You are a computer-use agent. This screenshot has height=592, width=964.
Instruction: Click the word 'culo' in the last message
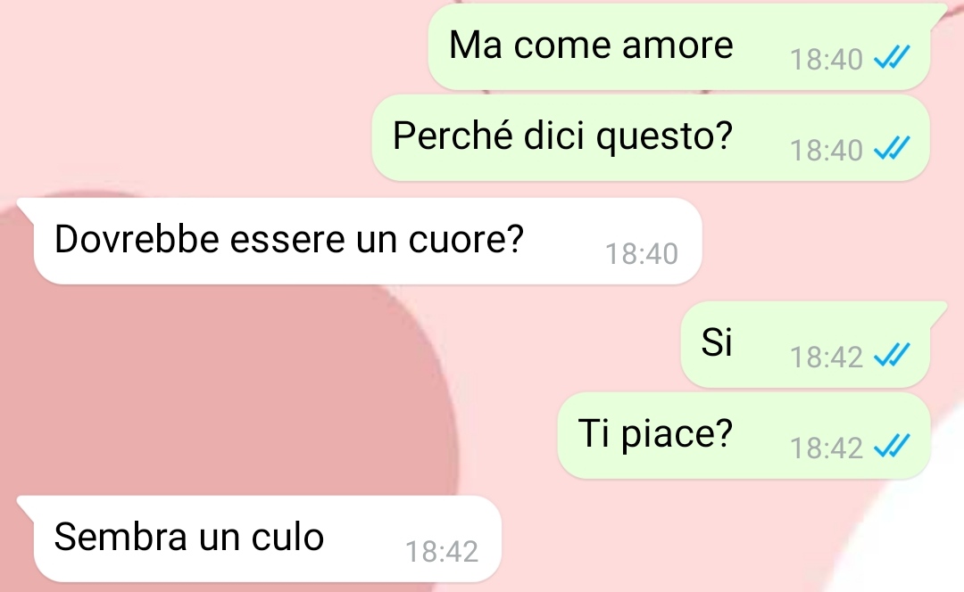(287, 537)
